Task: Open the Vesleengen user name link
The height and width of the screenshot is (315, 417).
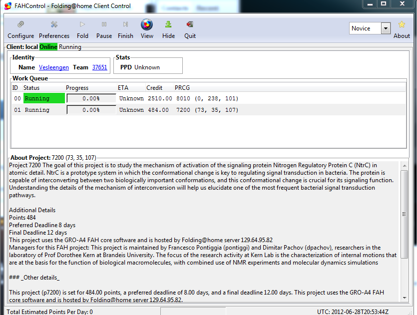Action: pos(54,67)
